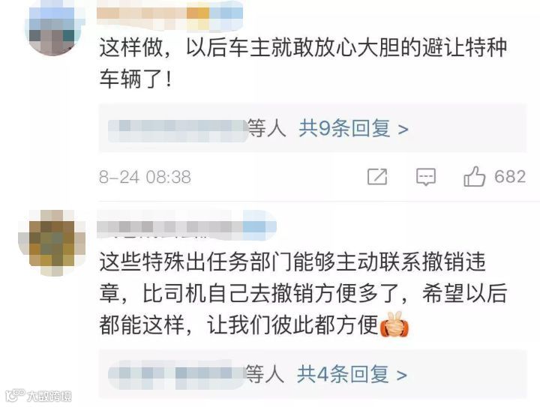Click the 8-24 08:38 timestamp
Viewport: 540px width, 407px height.
145,177
